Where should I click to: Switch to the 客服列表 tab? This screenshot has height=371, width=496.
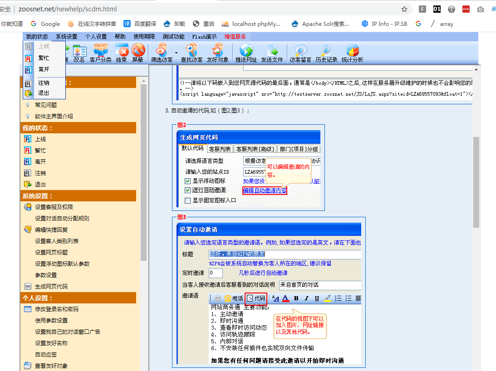click(220, 149)
